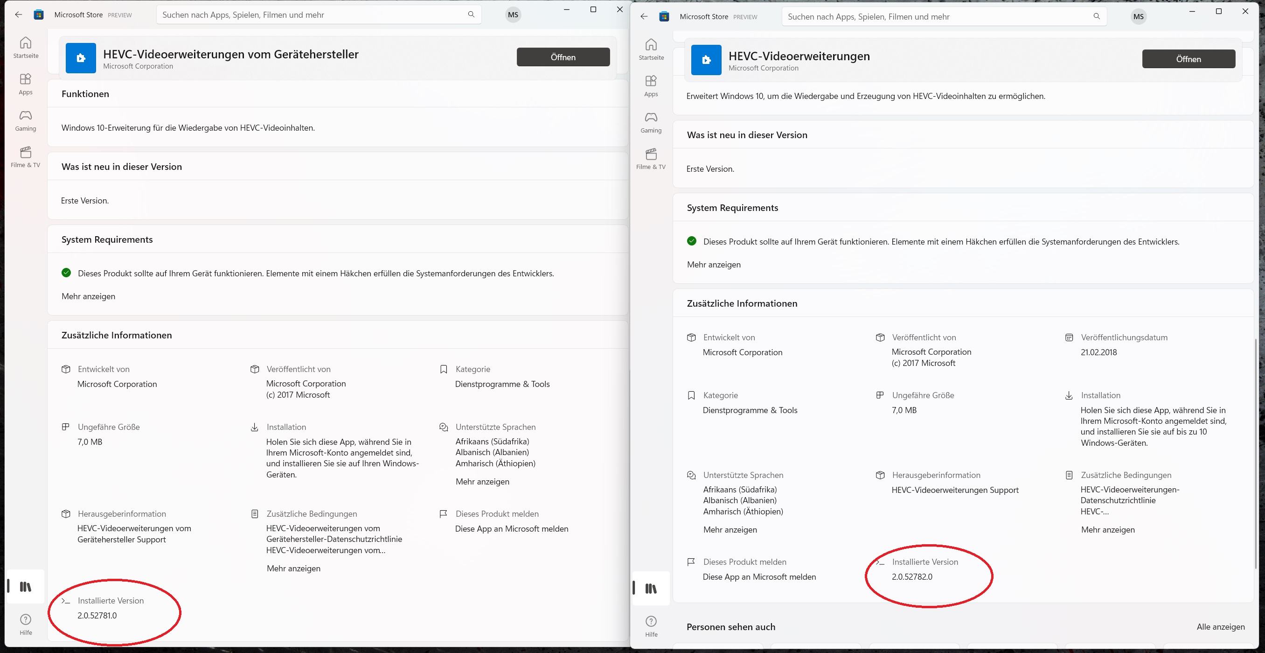Image resolution: width=1265 pixels, height=653 pixels.
Task: Expand Zusätzliche Bedingungen Mehr anzeigen in right window
Action: pos(1107,530)
